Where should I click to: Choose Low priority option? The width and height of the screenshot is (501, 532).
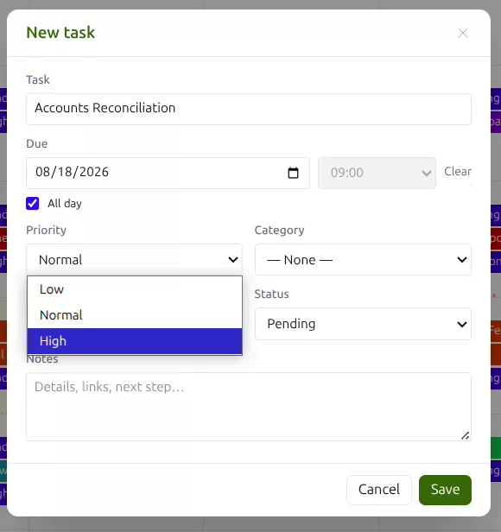pos(135,289)
